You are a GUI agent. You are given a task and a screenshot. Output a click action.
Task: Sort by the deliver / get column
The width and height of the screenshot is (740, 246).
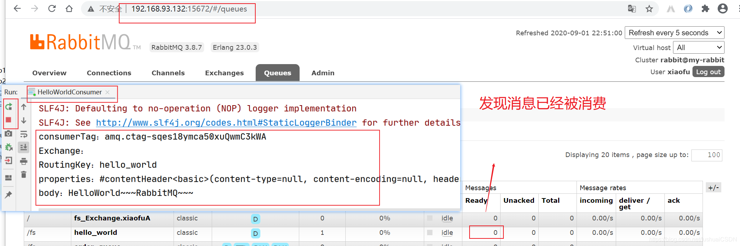(634, 203)
